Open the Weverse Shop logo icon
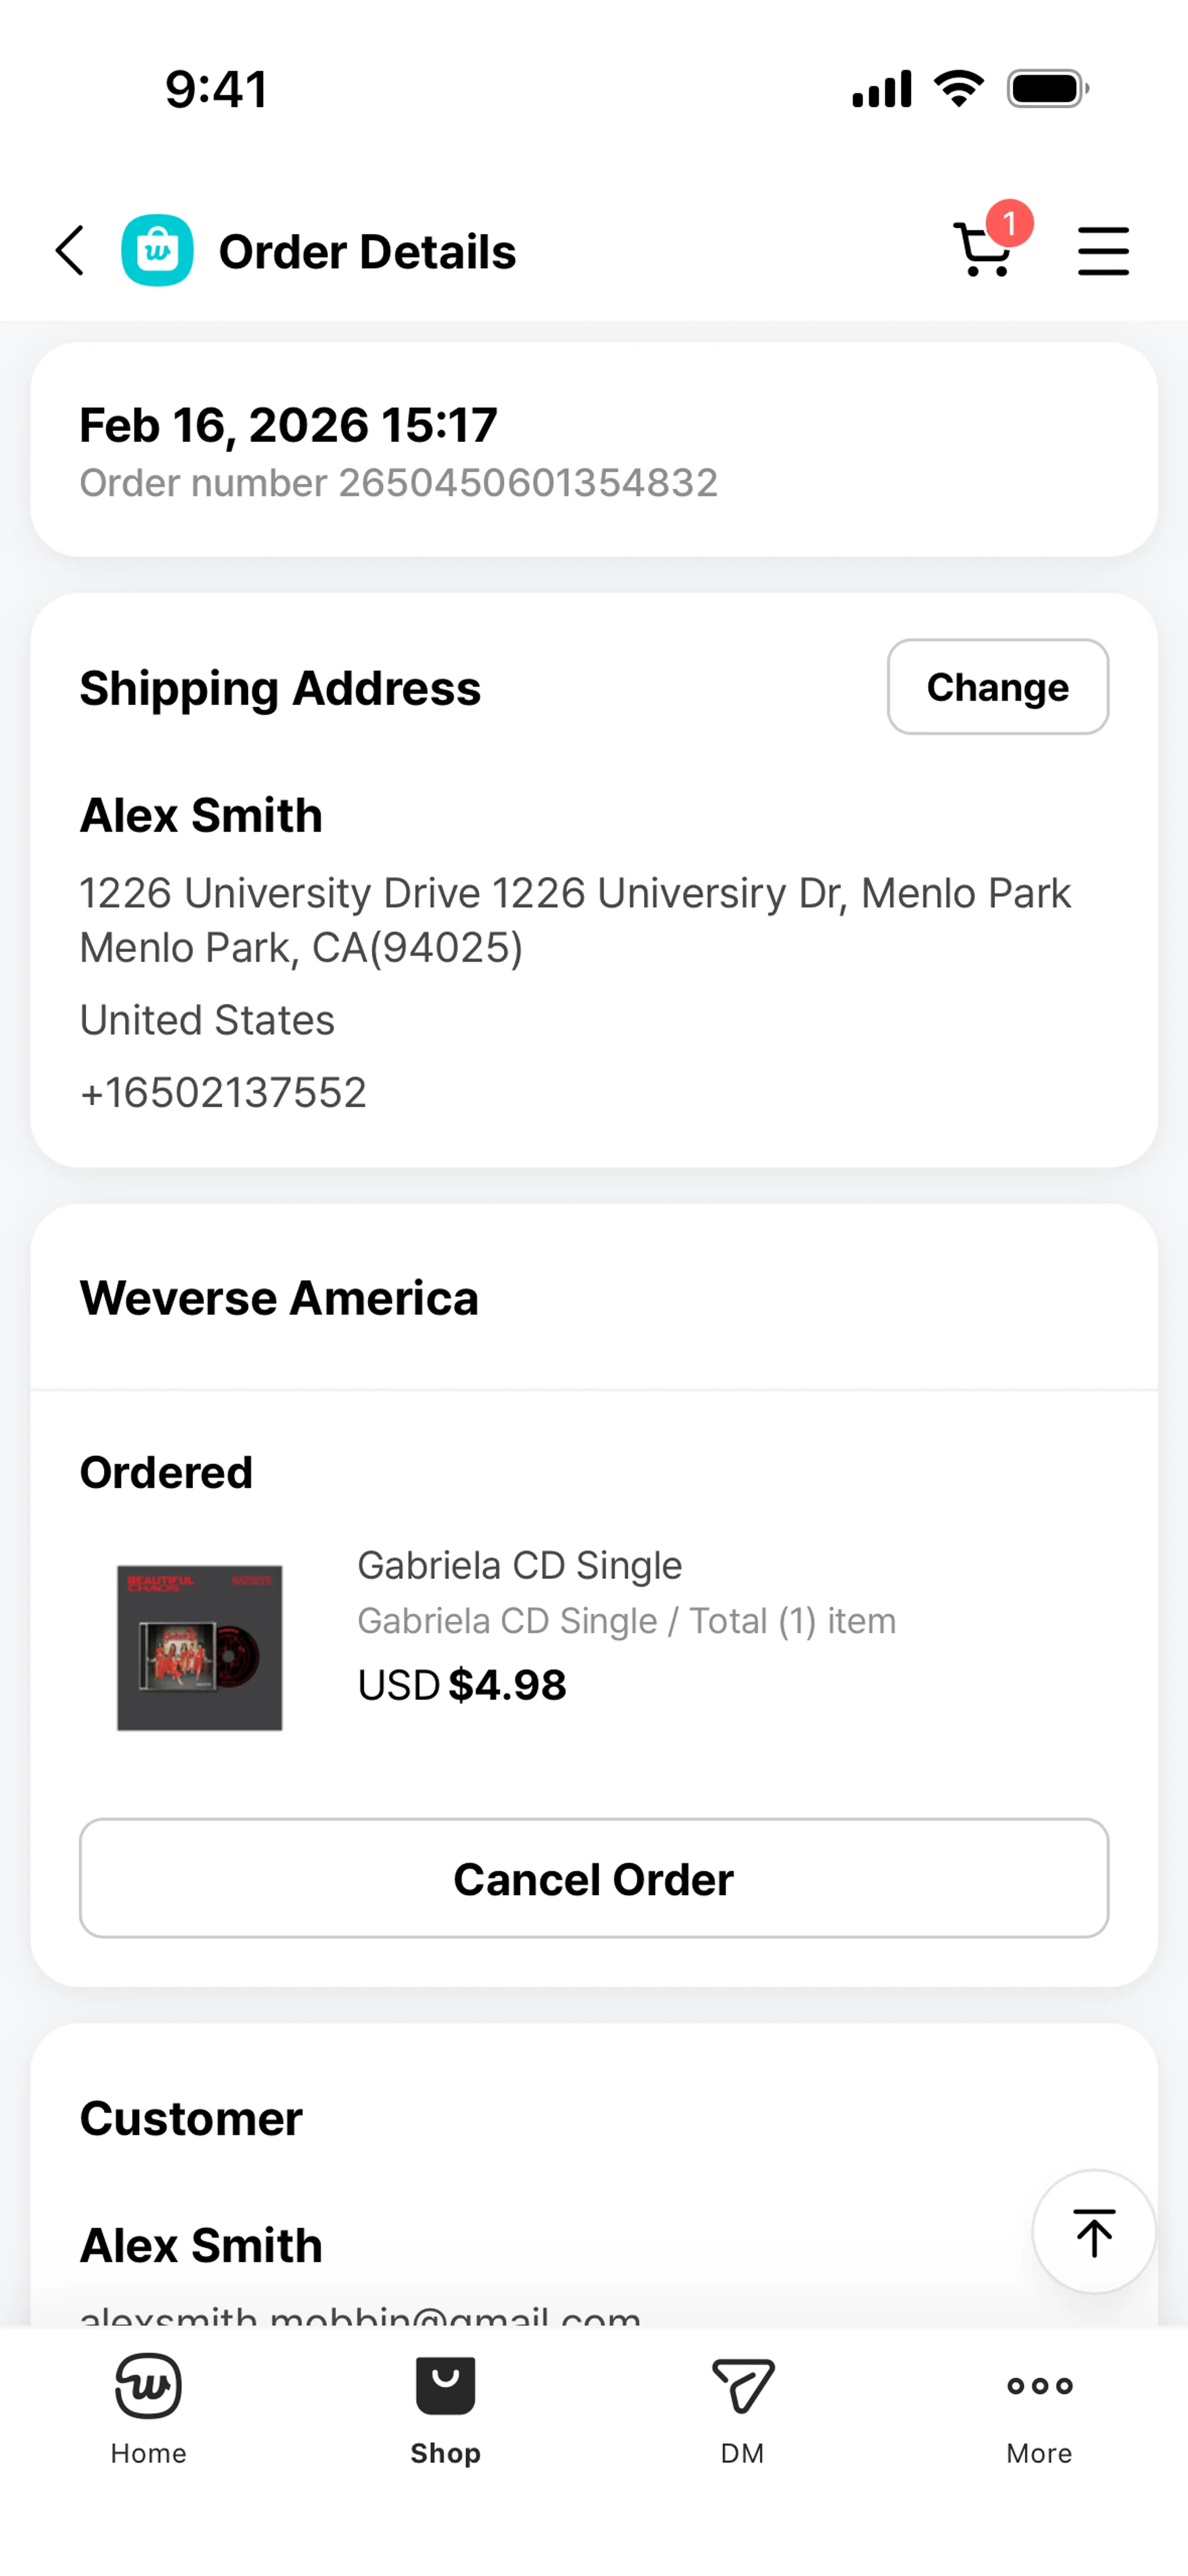 coord(157,250)
